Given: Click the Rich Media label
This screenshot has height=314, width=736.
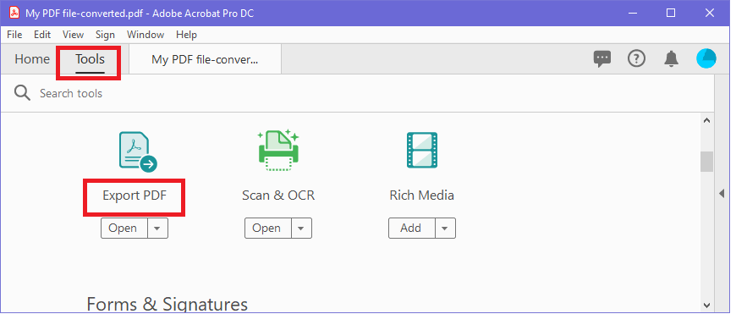Looking at the screenshot, I should (421, 196).
